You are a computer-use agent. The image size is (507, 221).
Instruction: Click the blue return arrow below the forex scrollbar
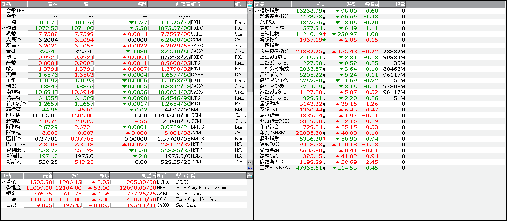[x=250, y=168]
